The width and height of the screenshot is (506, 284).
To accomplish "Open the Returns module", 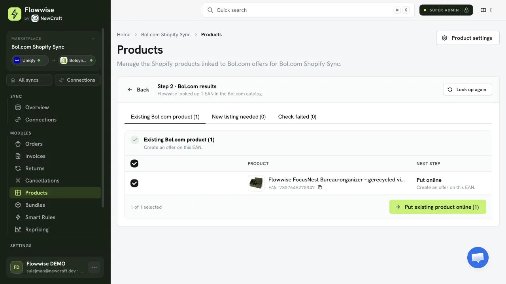I will point(55,168).
